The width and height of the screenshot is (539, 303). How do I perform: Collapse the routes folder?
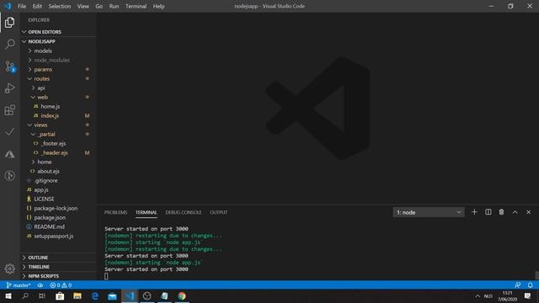[x=58, y=78]
